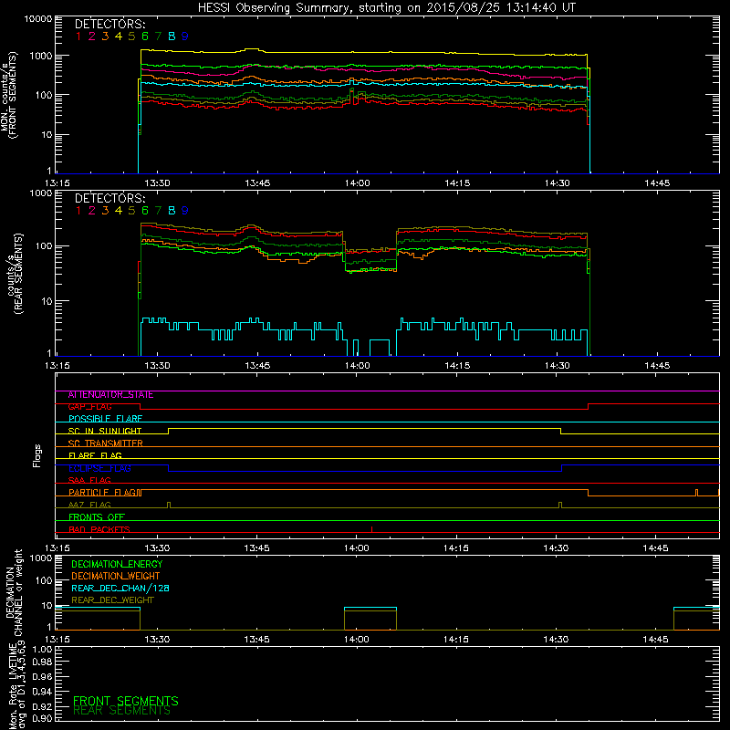
Task: Click the DECIMATION_WEIGHT legend entry
Action: pos(116,576)
